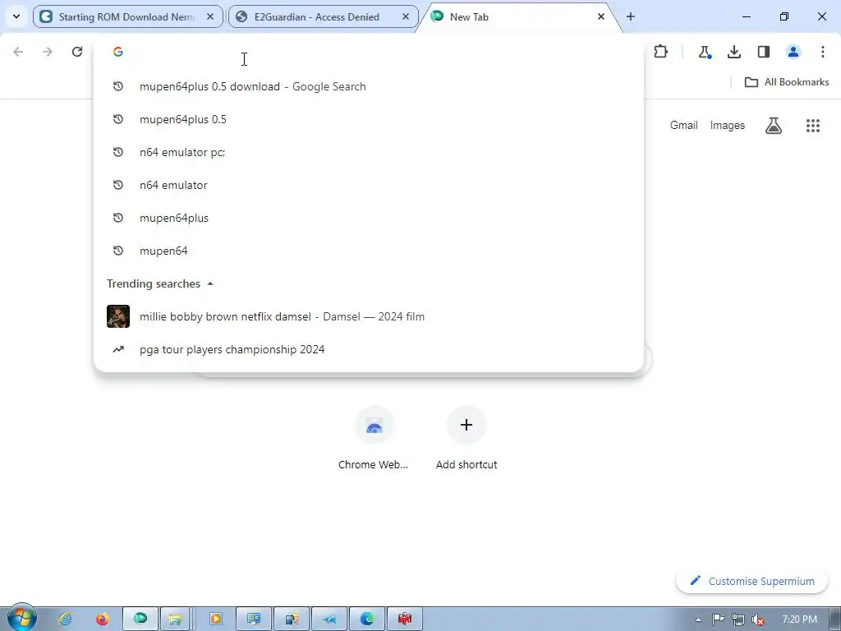Image resolution: width=841 pixels, height=631 pixels.
Task: Open the media player taskbar icon
Action: (216, 619)
